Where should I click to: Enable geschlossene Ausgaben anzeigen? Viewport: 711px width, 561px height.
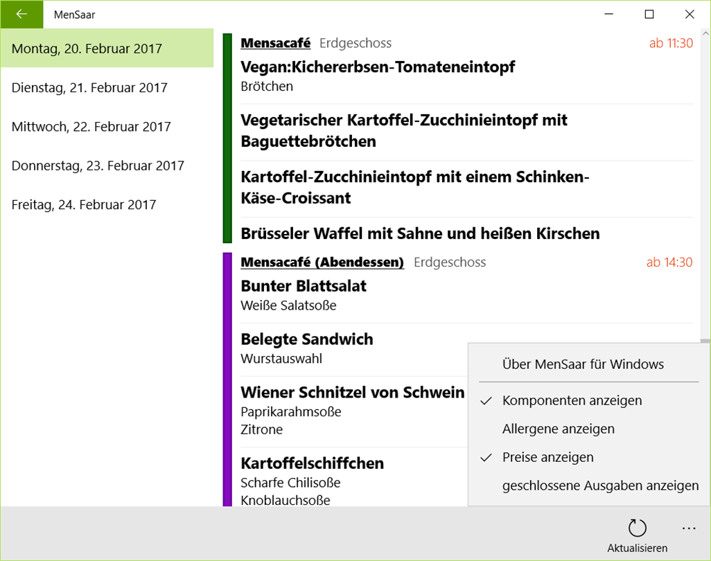pyautogui.click(x=600, y=486)
